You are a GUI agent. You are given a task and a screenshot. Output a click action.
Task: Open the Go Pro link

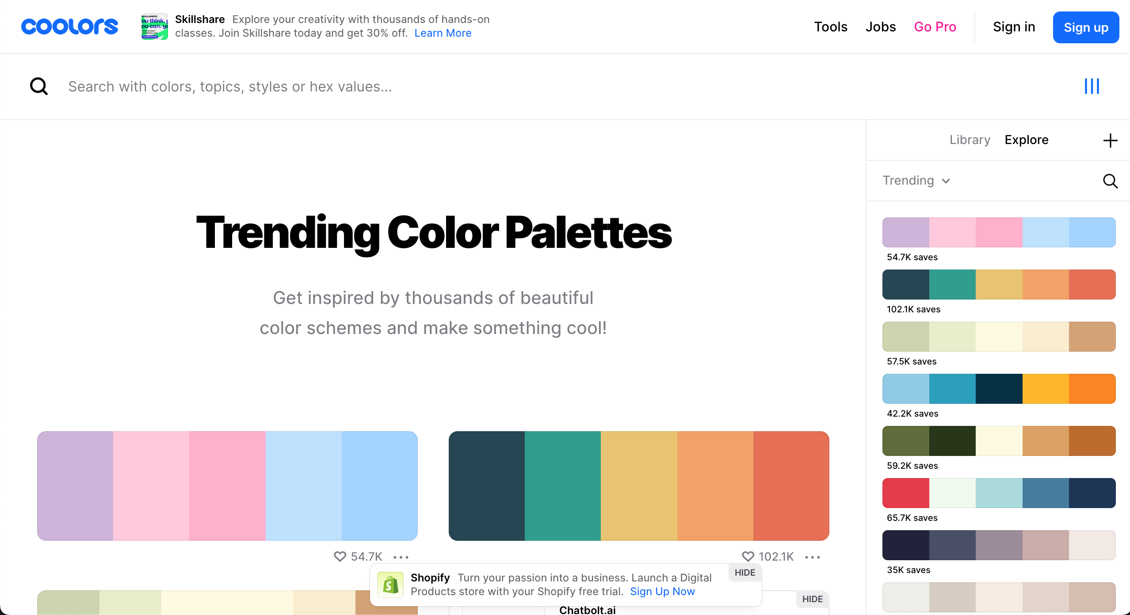[935, 27]
